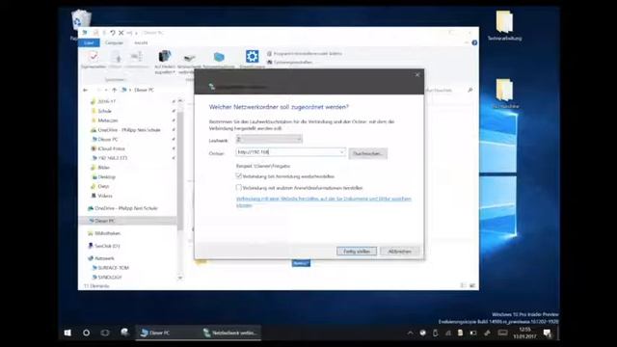Click the delete X icon in quick access toolbar

coord(121,33)
